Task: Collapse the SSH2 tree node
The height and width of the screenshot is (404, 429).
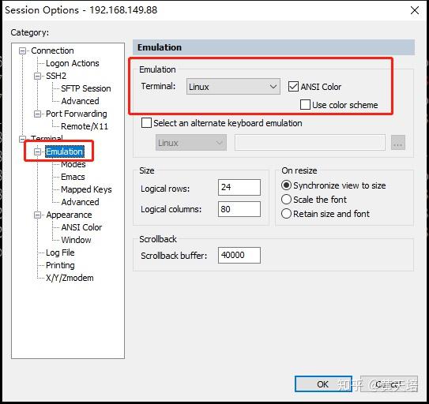Action: click(37, 76)
